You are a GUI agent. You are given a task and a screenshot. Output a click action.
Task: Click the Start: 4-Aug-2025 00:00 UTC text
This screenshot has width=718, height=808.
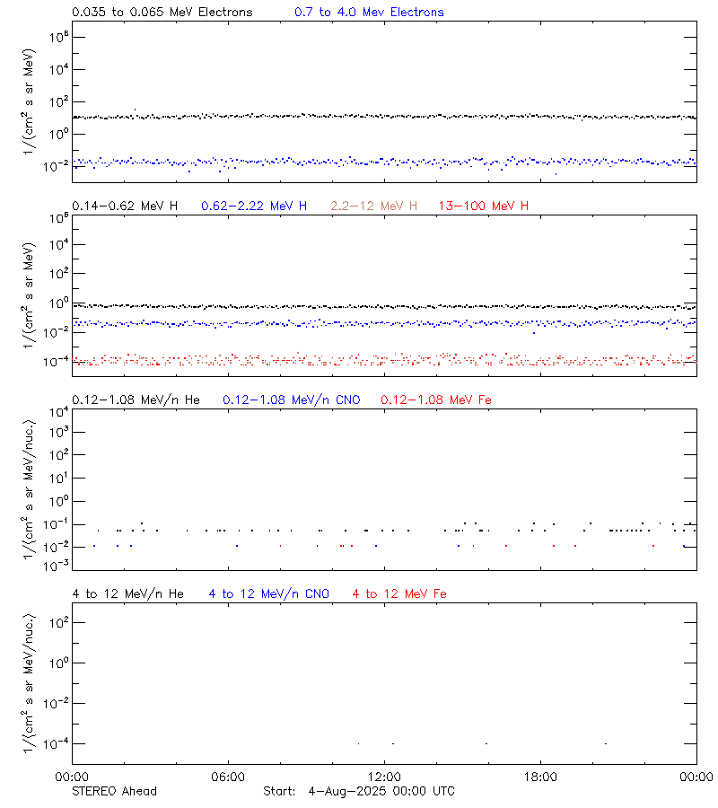click(363, 791)
